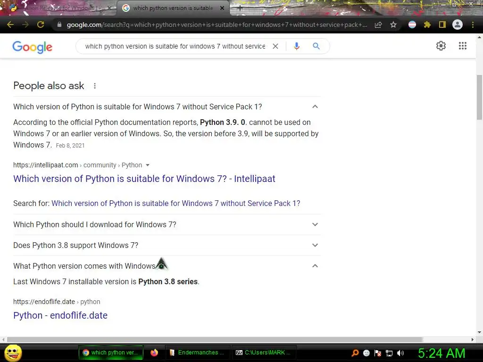Expand 'Does Python 3.8 support Windows 7?'
The height and width of the screenshot is (362, 483).
click(167, 245)
